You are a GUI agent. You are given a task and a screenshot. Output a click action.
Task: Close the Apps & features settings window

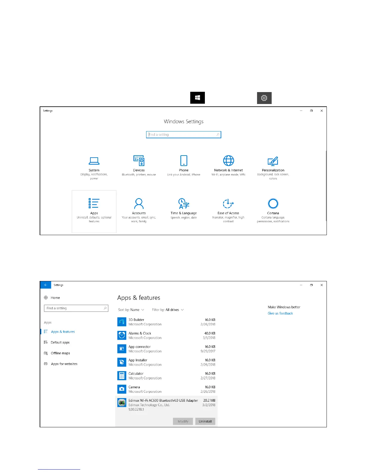(x=321, y=285)
